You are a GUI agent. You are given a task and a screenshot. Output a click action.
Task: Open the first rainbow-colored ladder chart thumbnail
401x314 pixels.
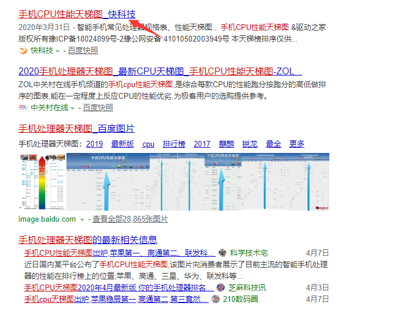(42, 182)
